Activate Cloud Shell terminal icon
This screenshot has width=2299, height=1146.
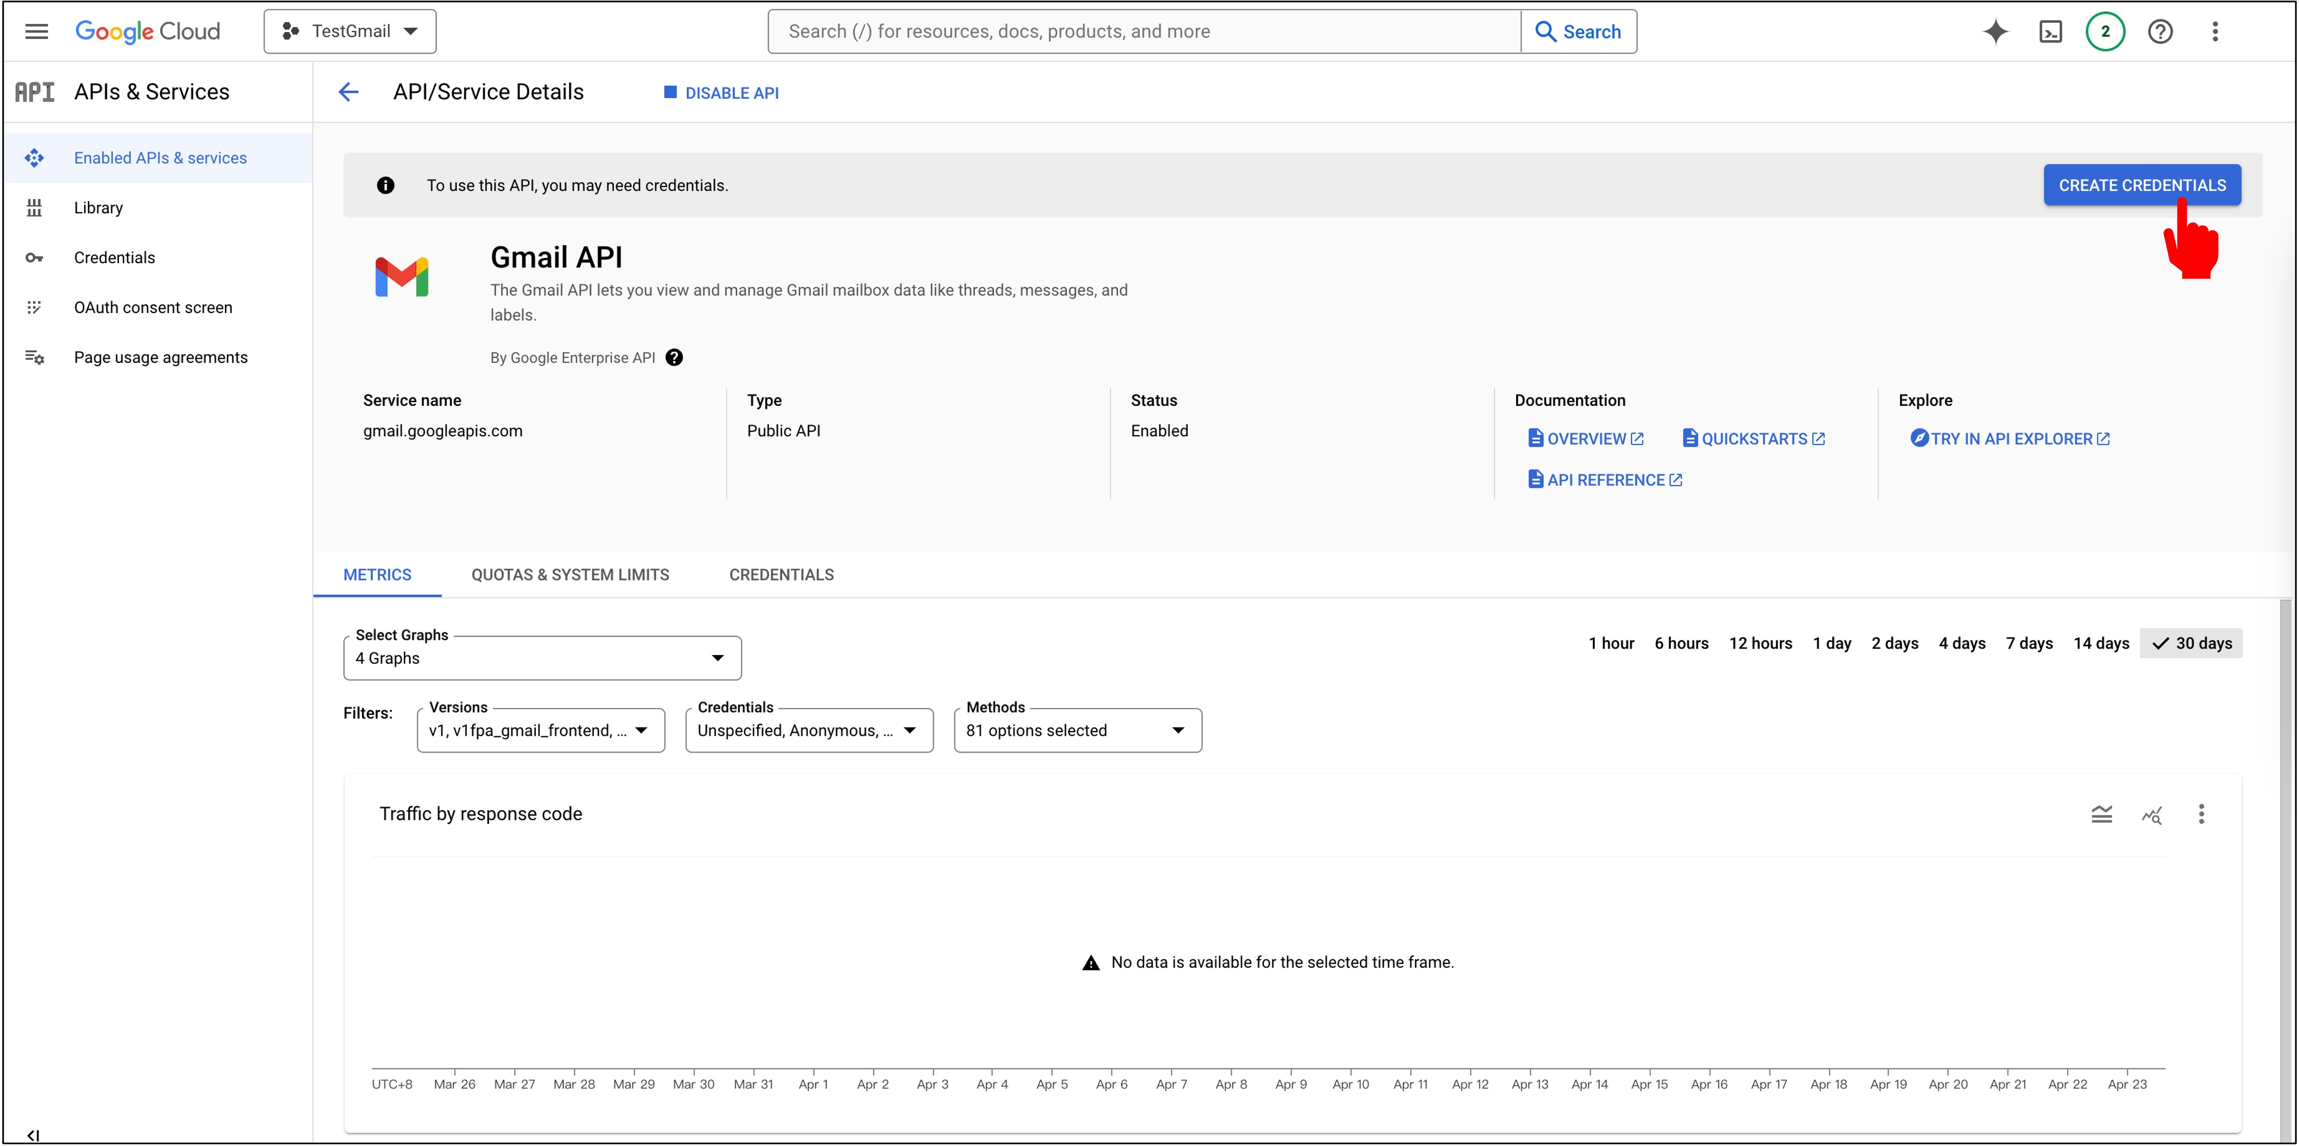click(2051, 31)
